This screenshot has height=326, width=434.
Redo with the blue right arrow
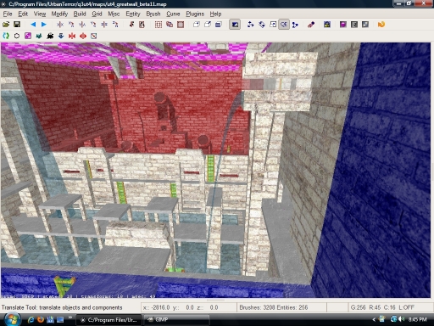point(44,25)
